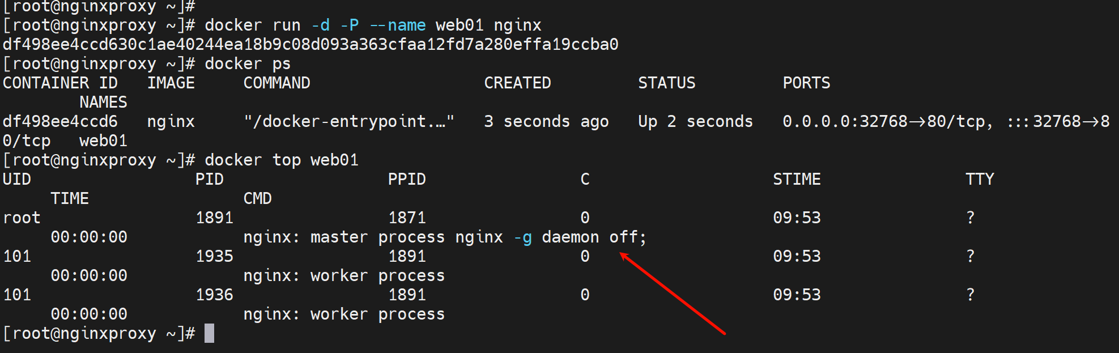Screen dimensions: 1119x353
Task: Click the "/docker-entrypoint.…" command value
Action: point(349,121)
